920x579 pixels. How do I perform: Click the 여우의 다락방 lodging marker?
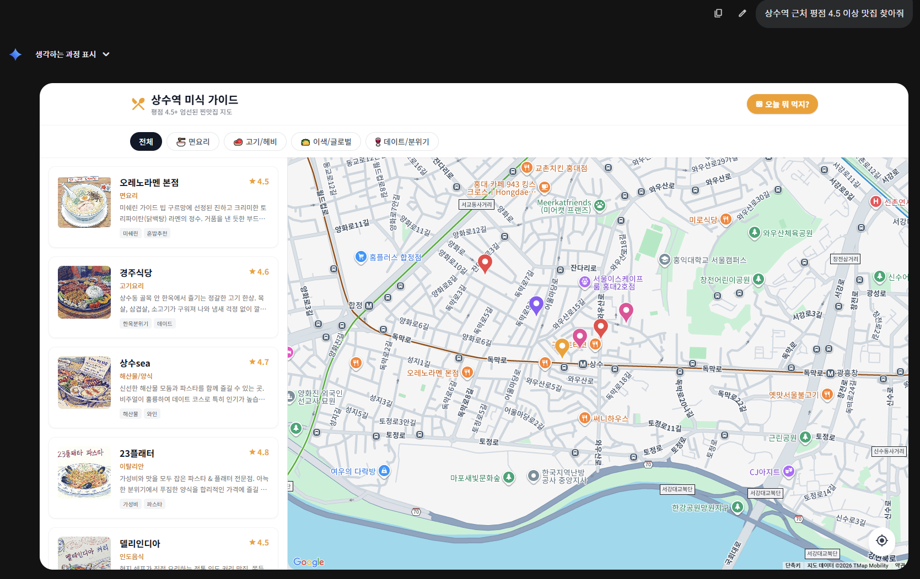(384, 471)
